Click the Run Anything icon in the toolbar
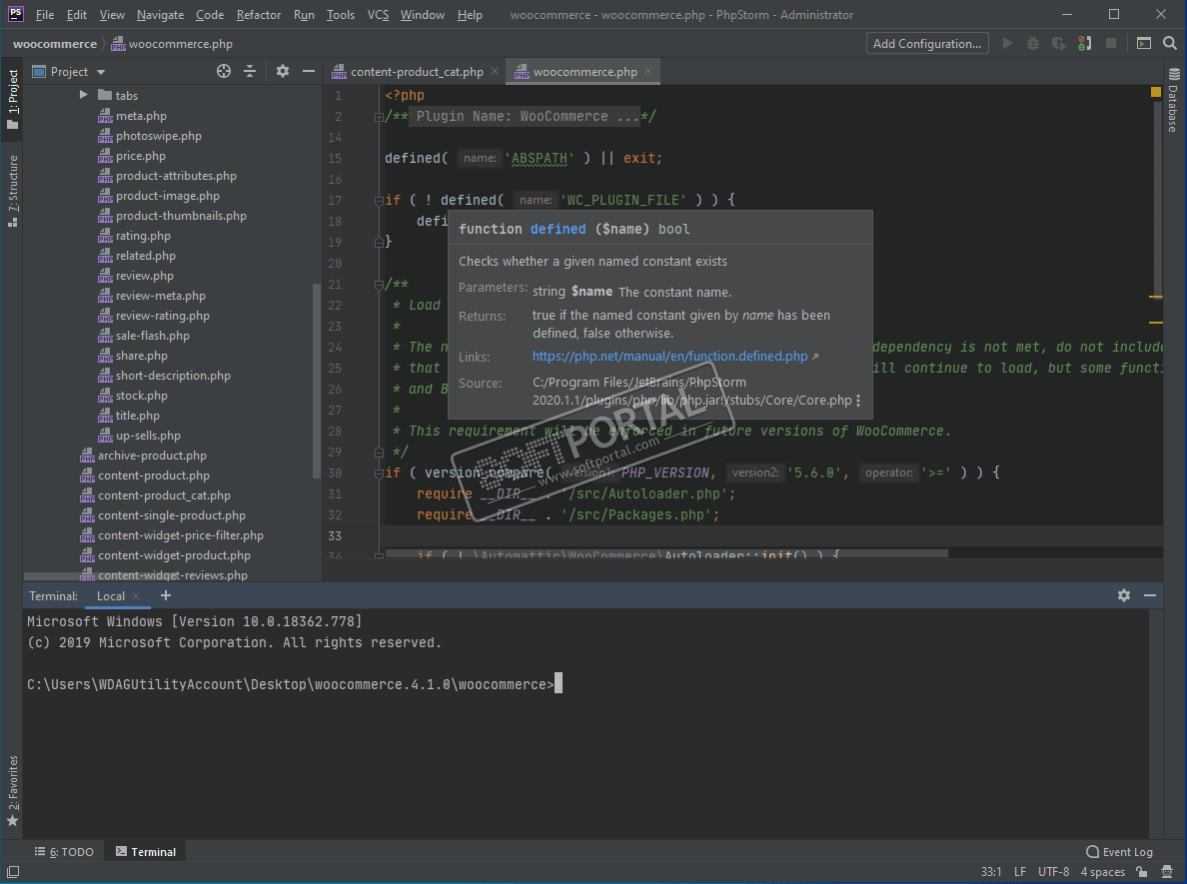This screenshot has width=1187, height=884. 1143,43
